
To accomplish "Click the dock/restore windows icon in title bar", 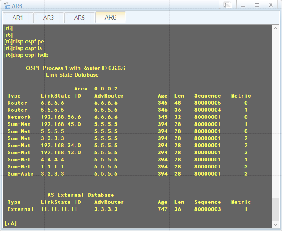I will [x=227, y=5].
